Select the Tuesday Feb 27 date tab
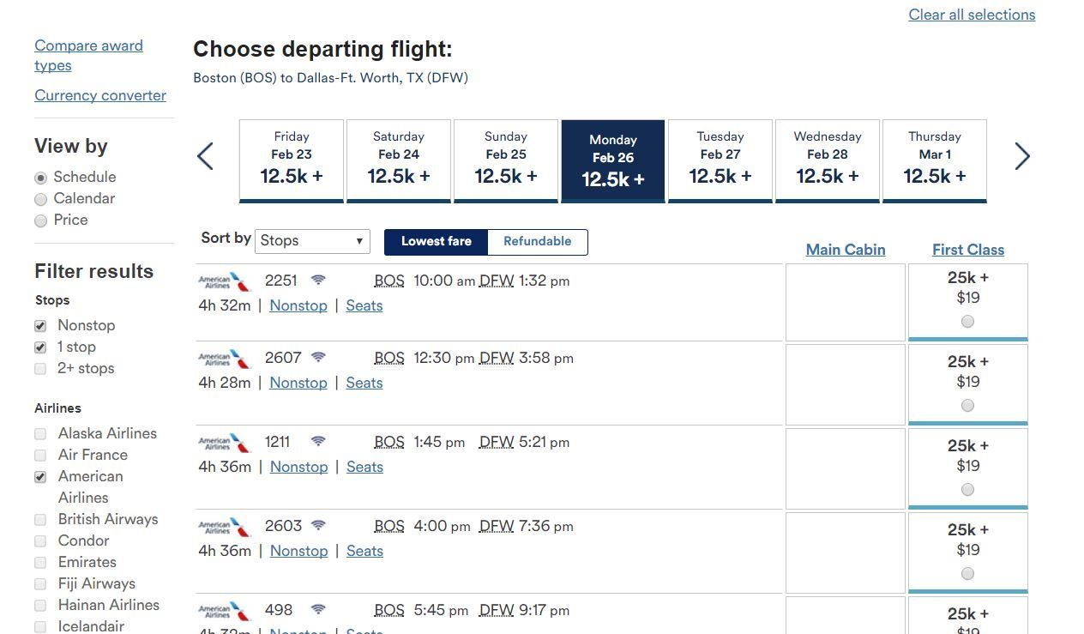1084x634 pixels. click(x=720, y=160)
